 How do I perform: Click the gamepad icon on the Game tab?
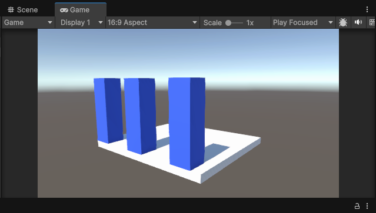click(x=64, y=10)
